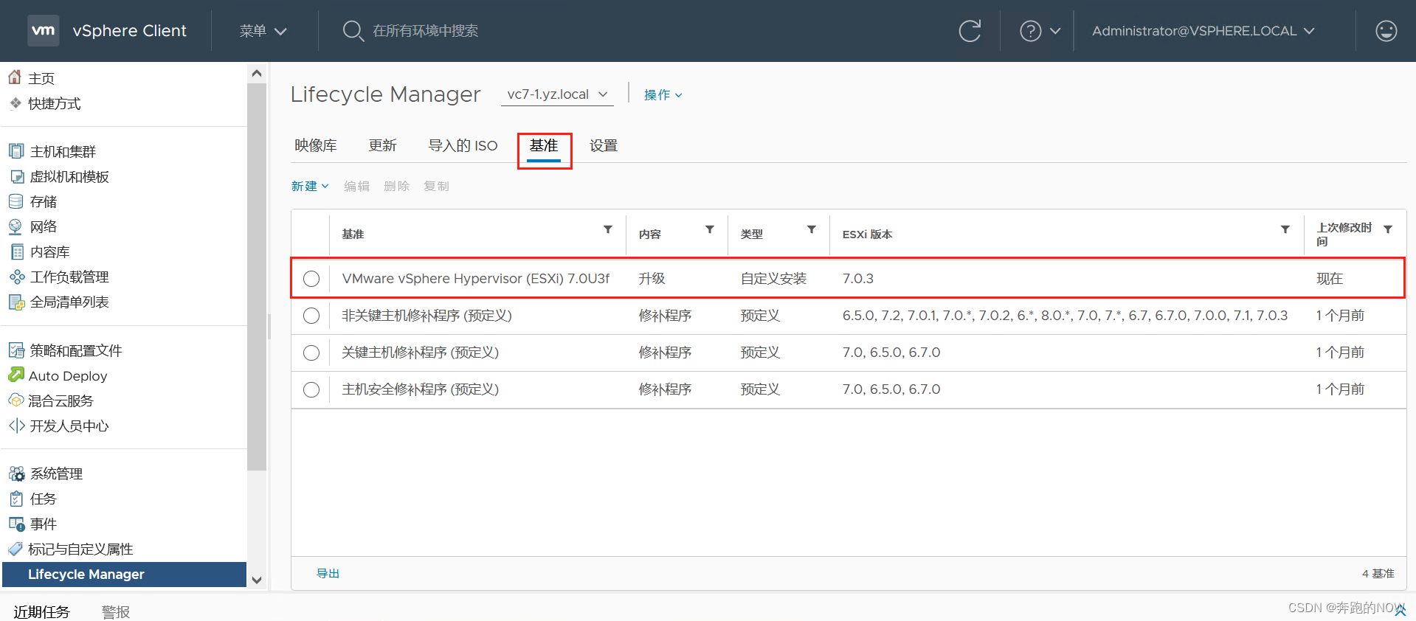1416x621 pixels.
Task: Click the 自定义安装 type cell
Action: (x=773, y=279)
